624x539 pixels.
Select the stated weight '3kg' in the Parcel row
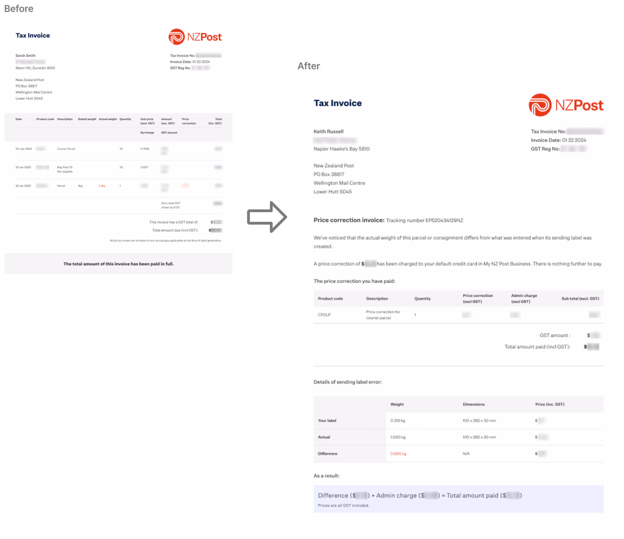coord(80,186)
